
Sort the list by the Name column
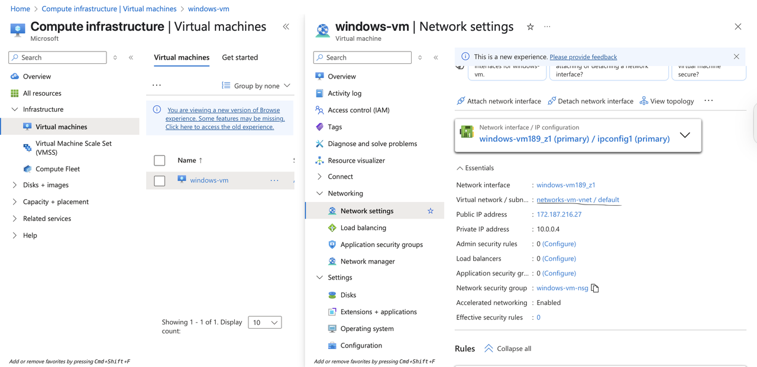[190, 160]
